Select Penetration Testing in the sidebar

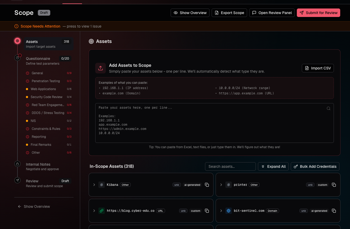coord(46,81)
